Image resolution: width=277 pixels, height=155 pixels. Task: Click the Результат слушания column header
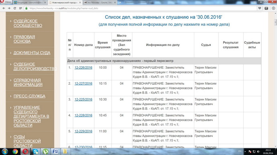[230, 45]
